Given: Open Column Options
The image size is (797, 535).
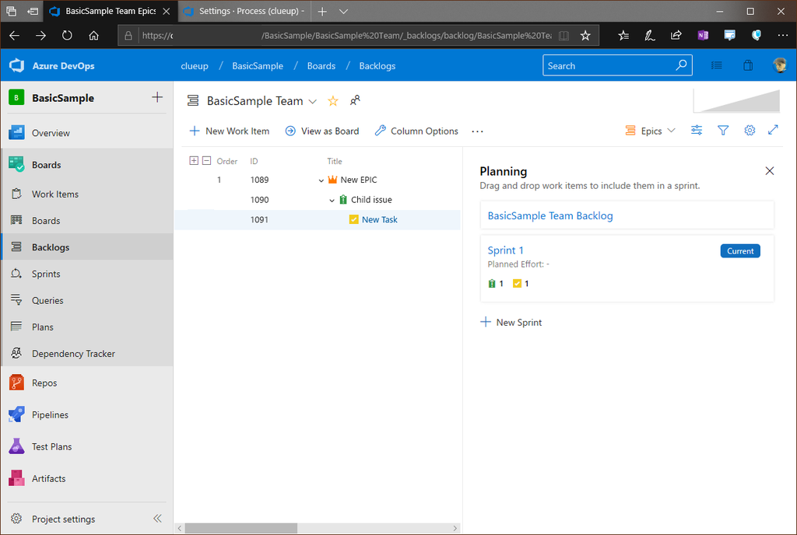Looking at the screenshot, I should 416,131.
